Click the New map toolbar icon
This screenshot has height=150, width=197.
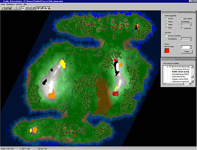[3, 8]
